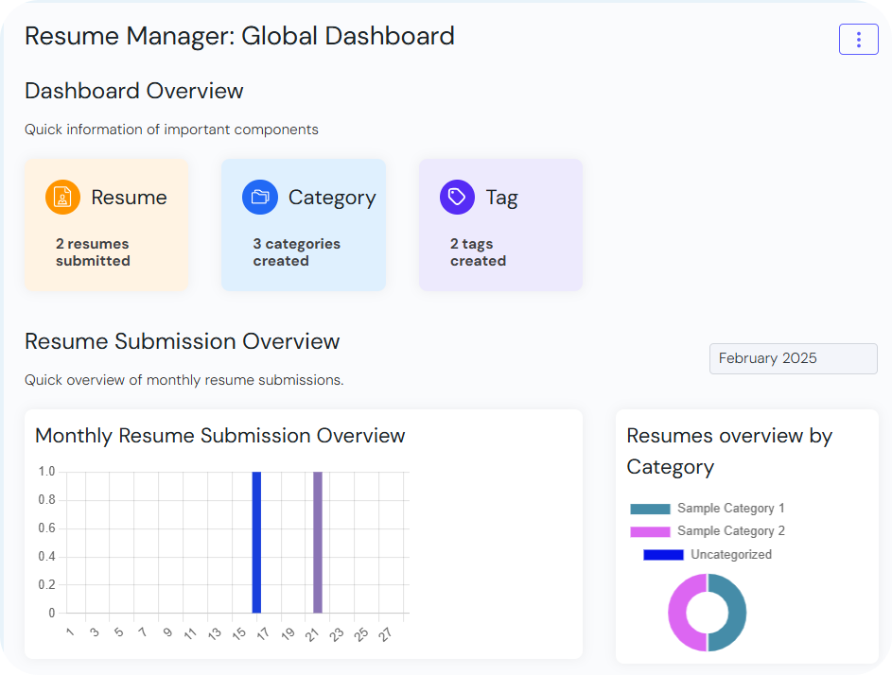Click the blue Category folder icon

pyautogui.click(x=260, y=198)
